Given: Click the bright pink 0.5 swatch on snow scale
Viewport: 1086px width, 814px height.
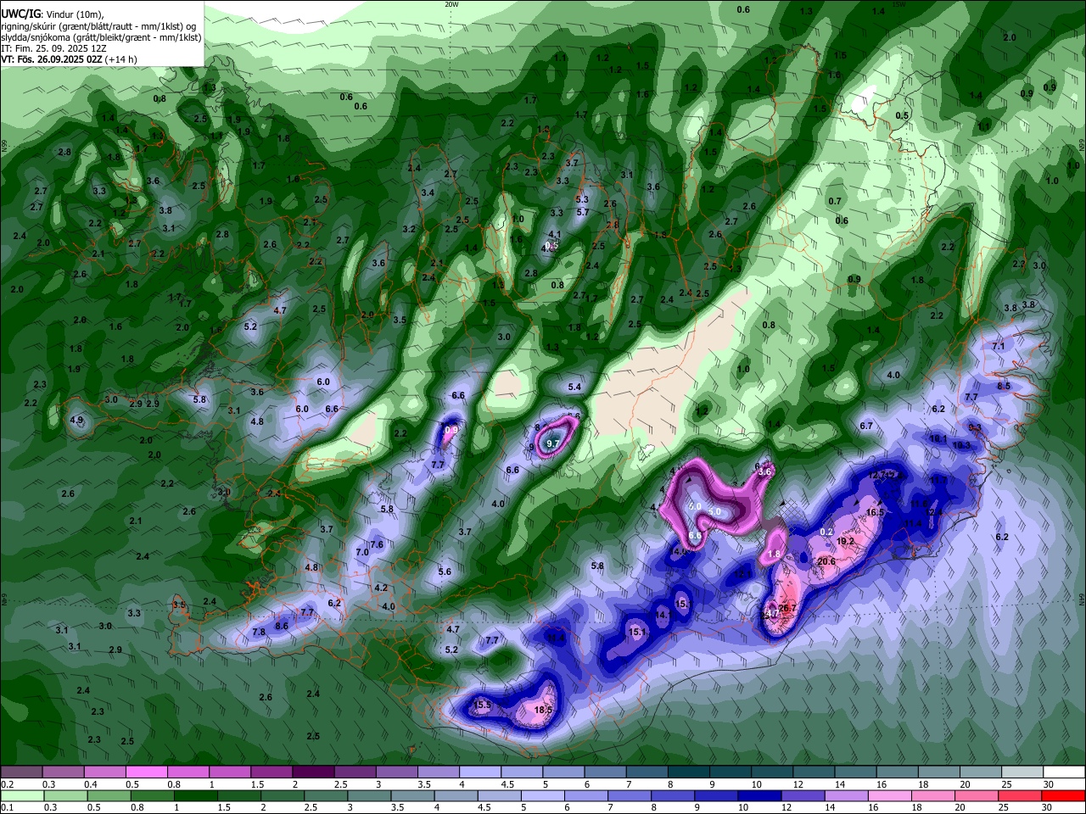Looking at the screenshot, I should click(x=147, y=772).
